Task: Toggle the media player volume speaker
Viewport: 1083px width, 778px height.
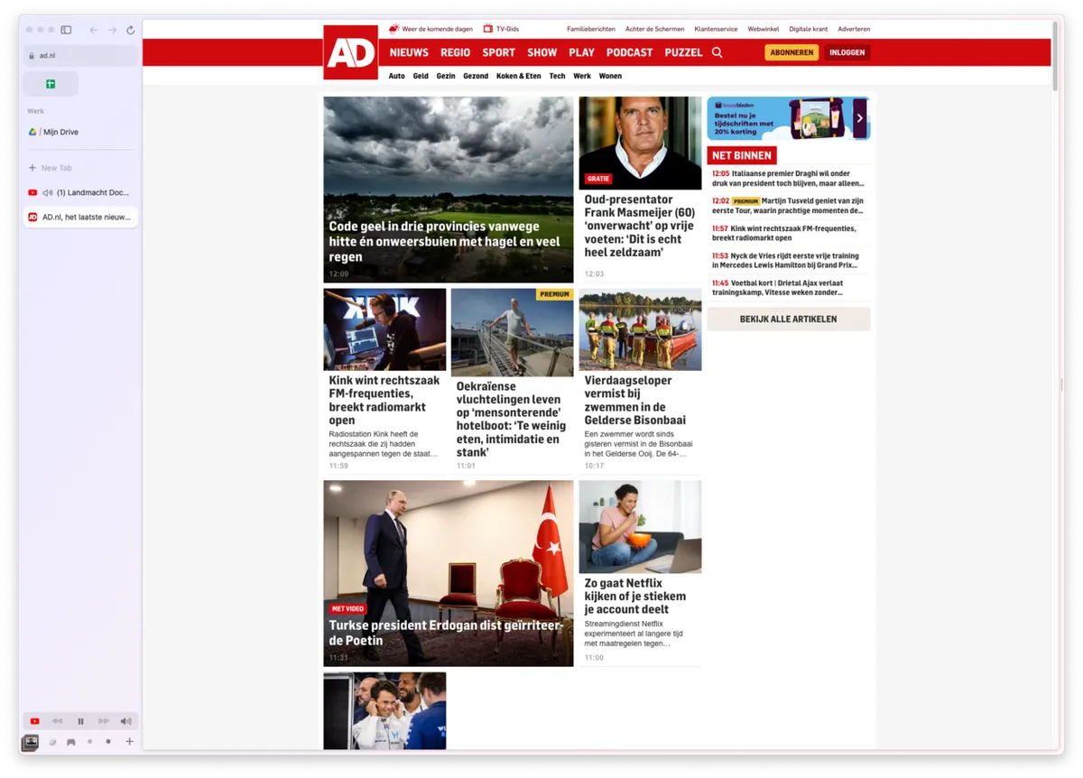Action: 126,721
